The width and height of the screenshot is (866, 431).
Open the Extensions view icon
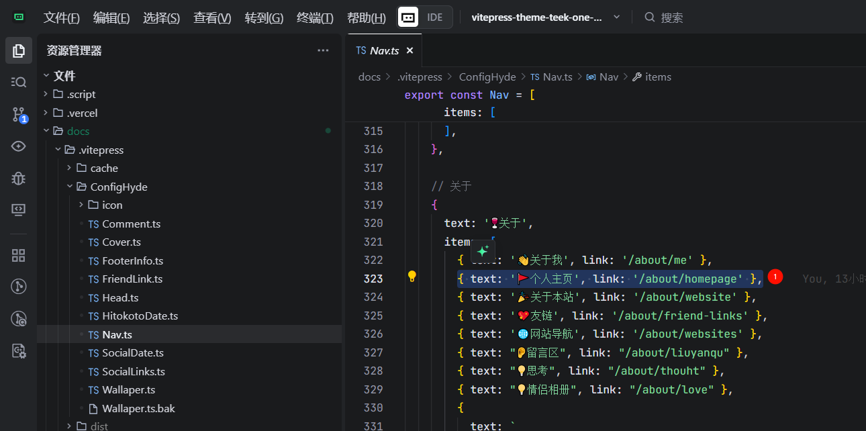(x=19, y=255)
